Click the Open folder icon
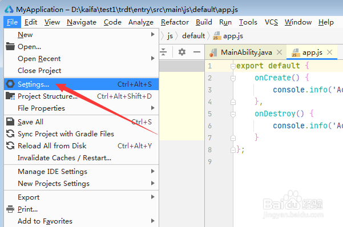The height and width of the screenshot is (227, 343). click(x=10, y=46)
